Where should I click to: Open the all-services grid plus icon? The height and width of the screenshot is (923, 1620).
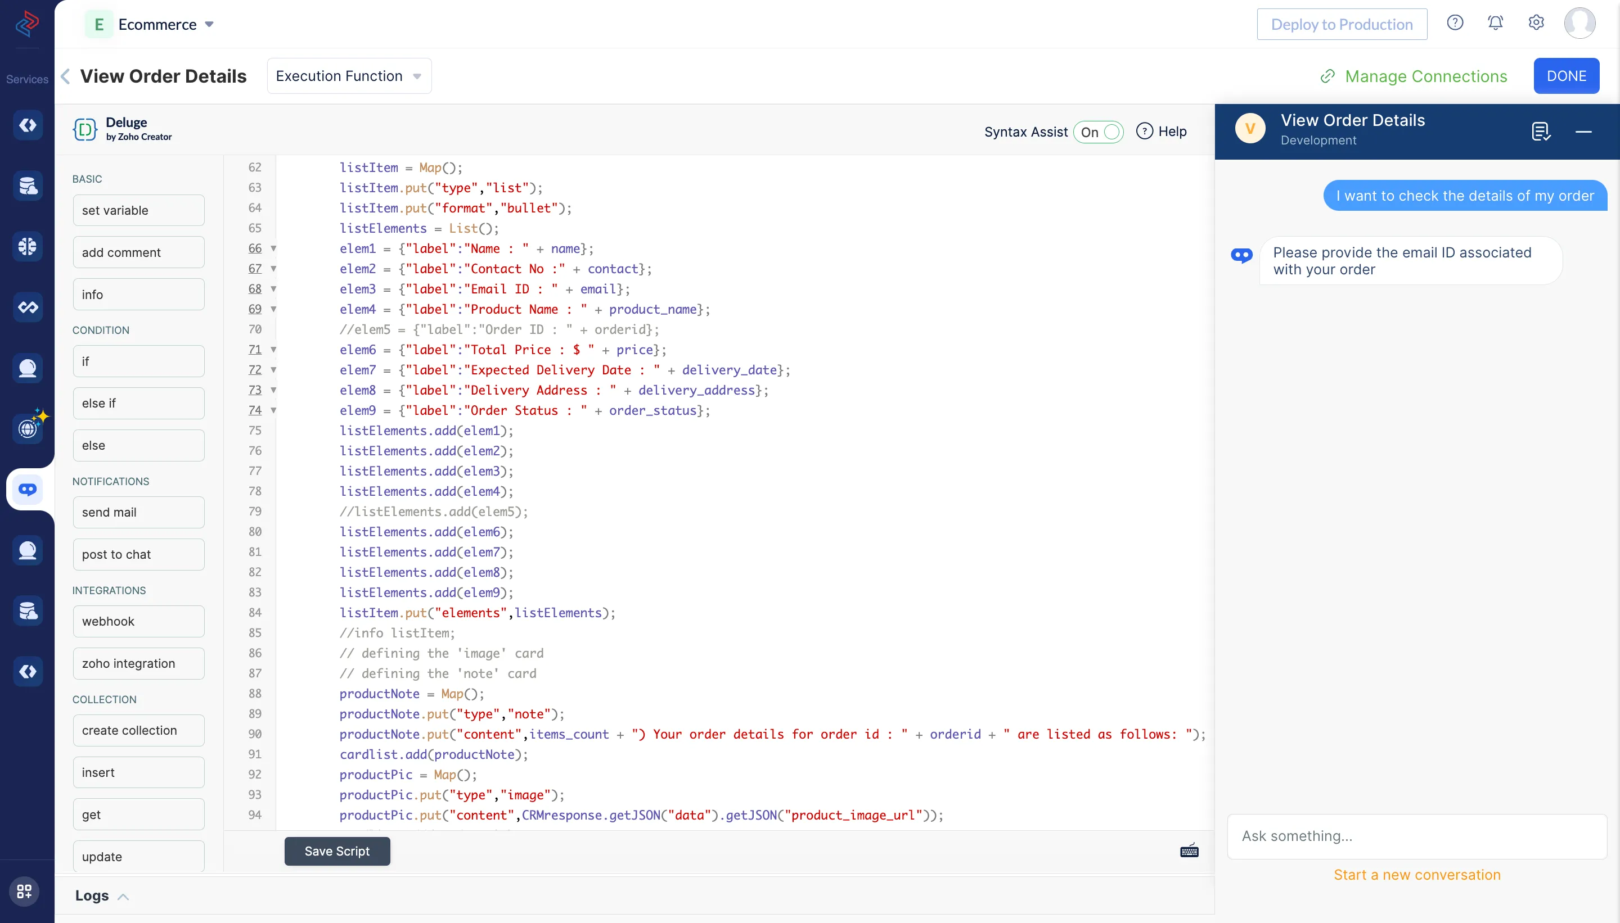pyautogui.click(x=24, y=892)
